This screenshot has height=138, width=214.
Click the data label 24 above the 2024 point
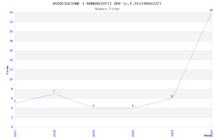point(211,10)
